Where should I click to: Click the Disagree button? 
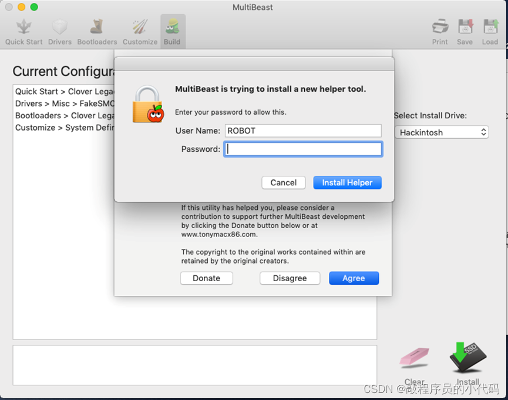click(x=290, y=278)
